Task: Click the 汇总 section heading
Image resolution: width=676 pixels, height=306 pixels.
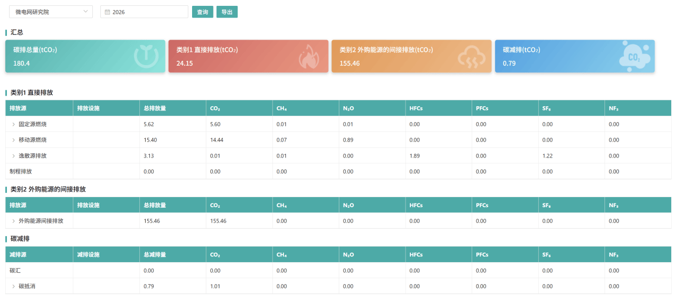Action: point(17,33)
